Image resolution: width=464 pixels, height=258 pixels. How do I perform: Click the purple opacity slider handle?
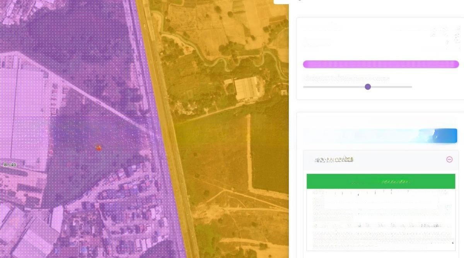tap(368, 87)
